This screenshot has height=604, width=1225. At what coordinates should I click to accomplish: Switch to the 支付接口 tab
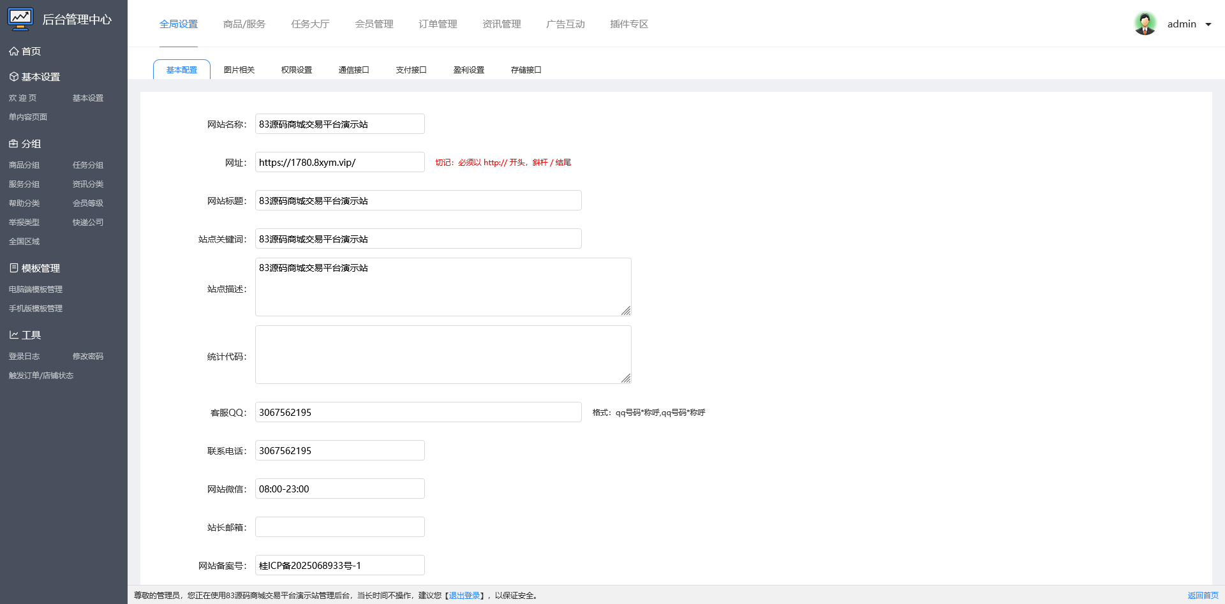click(412, 70)
